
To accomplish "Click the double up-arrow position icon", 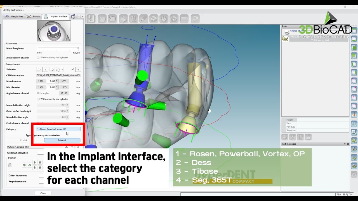I will (x=40, y=162).
